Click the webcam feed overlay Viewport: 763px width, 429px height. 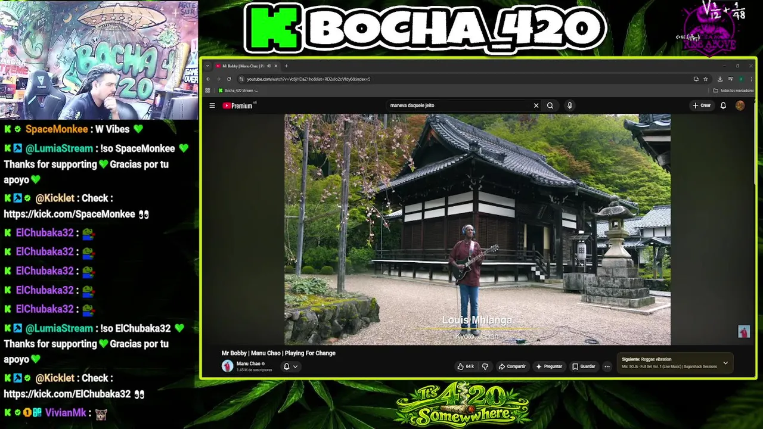tap(99, 60)
